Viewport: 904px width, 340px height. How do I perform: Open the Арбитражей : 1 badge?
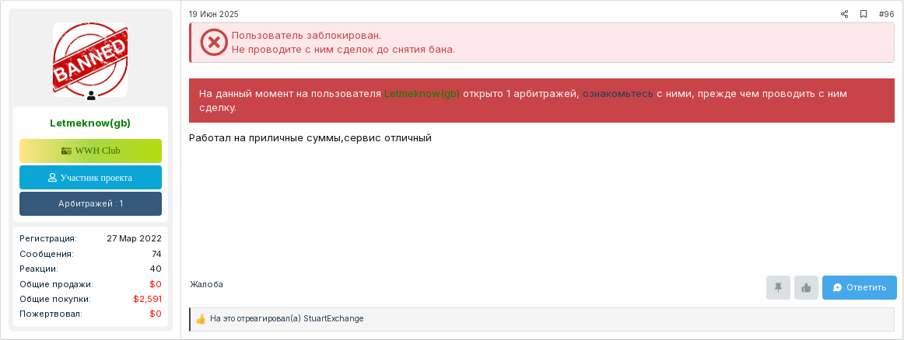pyautogui.click(x=90, y=203)
